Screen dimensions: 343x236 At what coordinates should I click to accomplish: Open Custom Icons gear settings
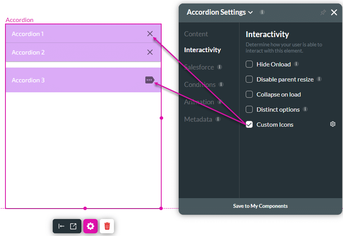click(x=333, y=124)
